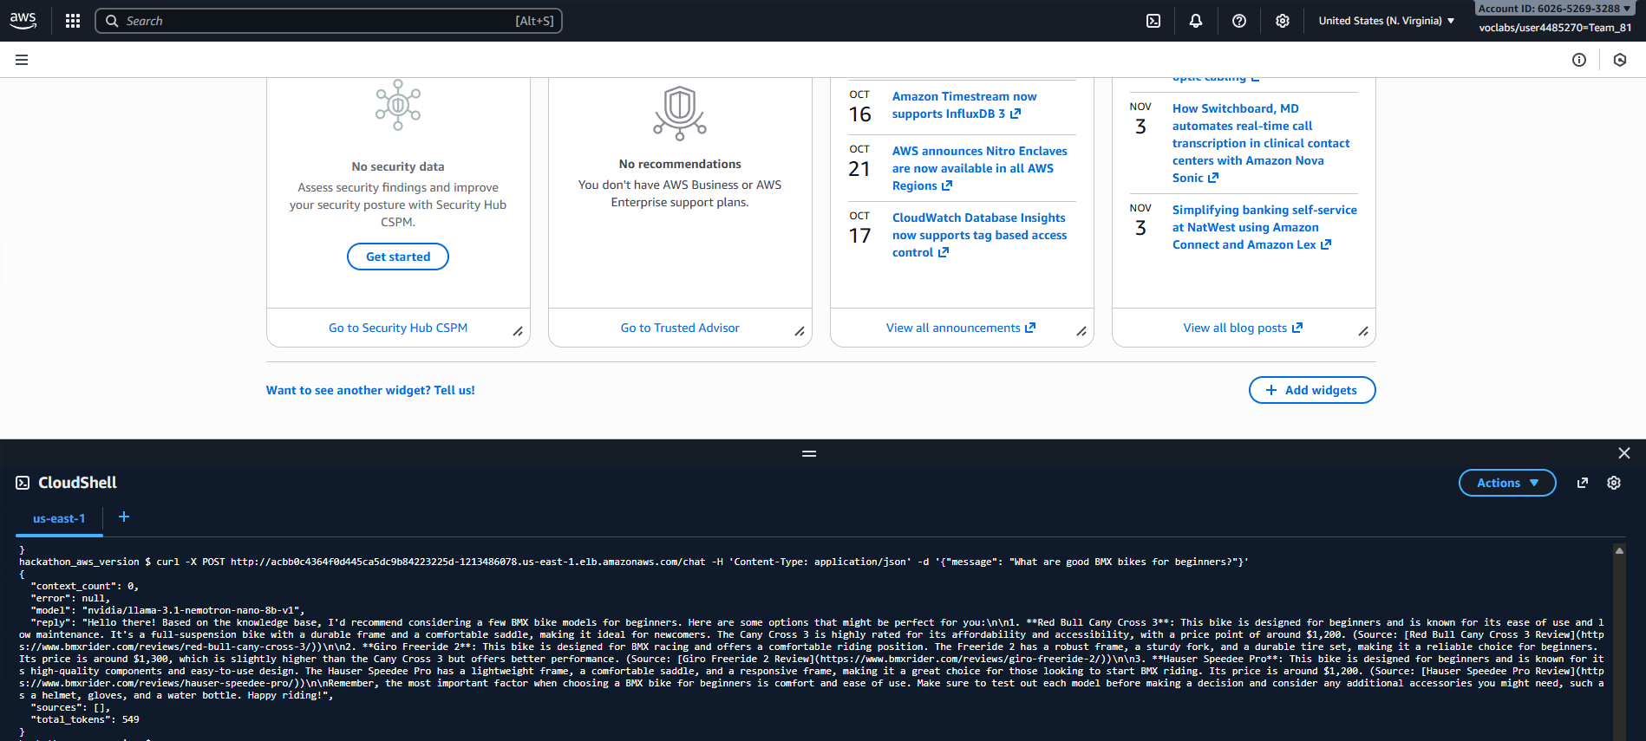Click the blog posts widget resize handle
The width and height of the screenshot is (1646, 741).
(x=1363, y=331)
